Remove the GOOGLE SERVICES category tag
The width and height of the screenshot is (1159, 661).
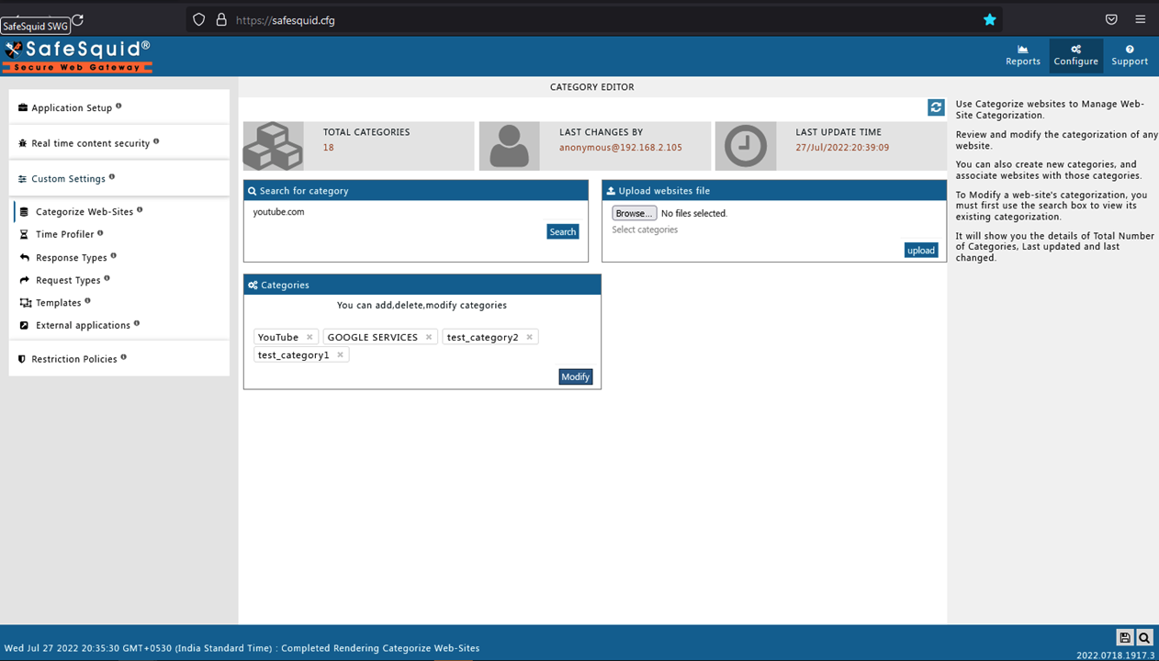pyautogui.click(x=429, y=337)
